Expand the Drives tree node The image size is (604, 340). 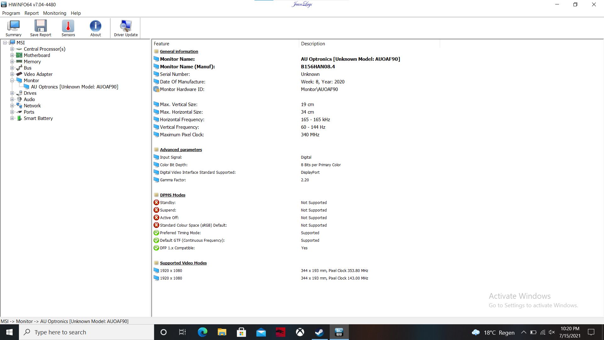[12, 93]
